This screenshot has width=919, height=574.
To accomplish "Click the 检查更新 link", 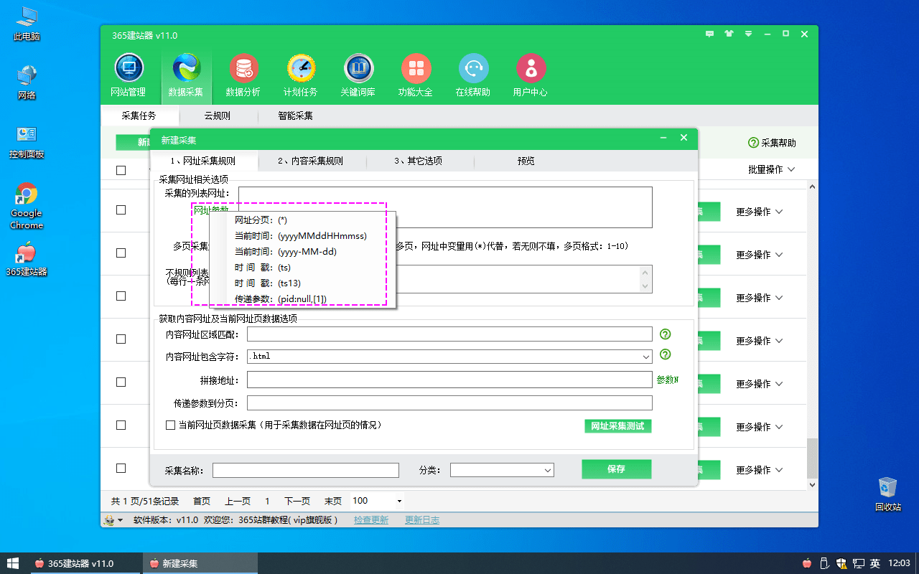I will click(371, 520).
